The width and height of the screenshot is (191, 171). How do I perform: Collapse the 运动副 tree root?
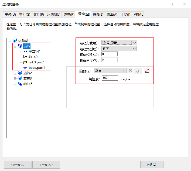pyautogui.click(x=10, y=41)
